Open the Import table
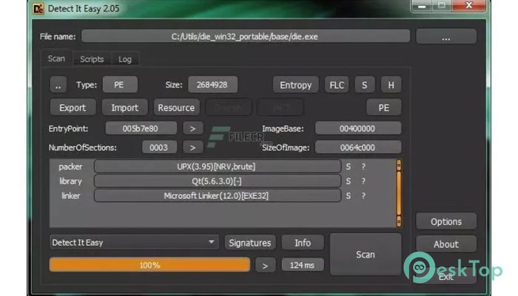 coord(124,107)
